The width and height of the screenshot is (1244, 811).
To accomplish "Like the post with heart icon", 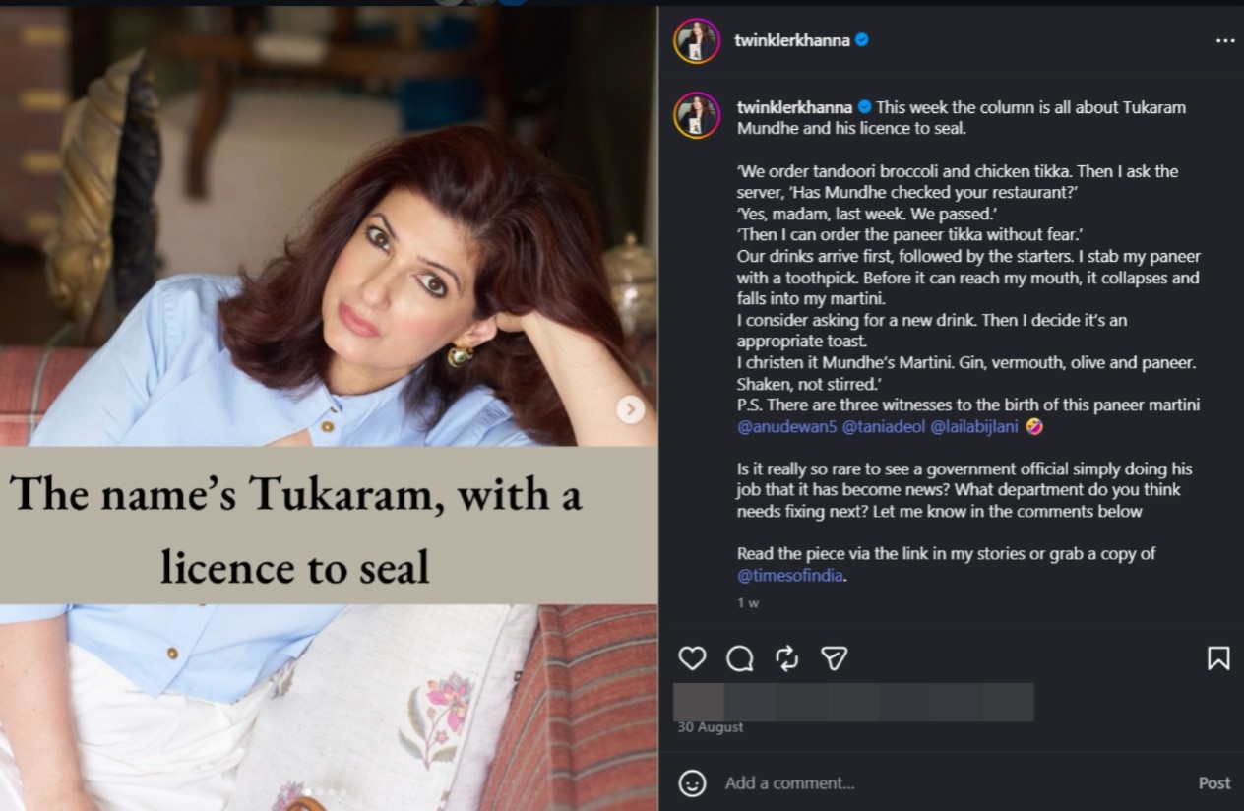I will pyautogui.click(x=692, y=658).
